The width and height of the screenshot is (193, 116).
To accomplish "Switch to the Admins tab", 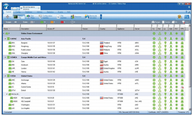I will (x=40, y=12).
